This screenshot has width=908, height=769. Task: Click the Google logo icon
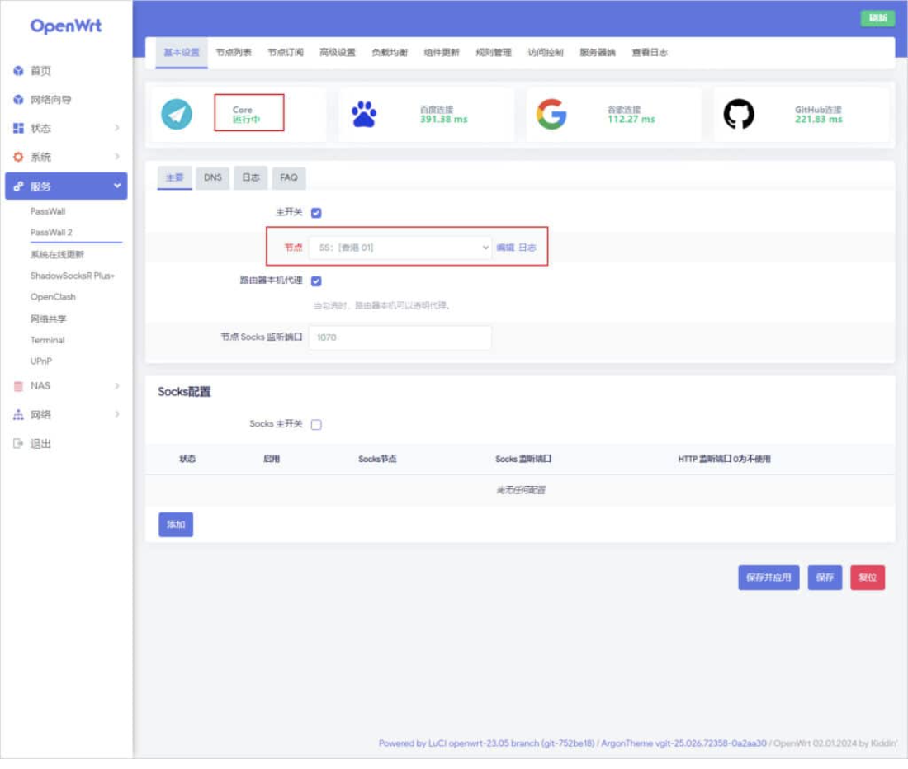point(551,114)
